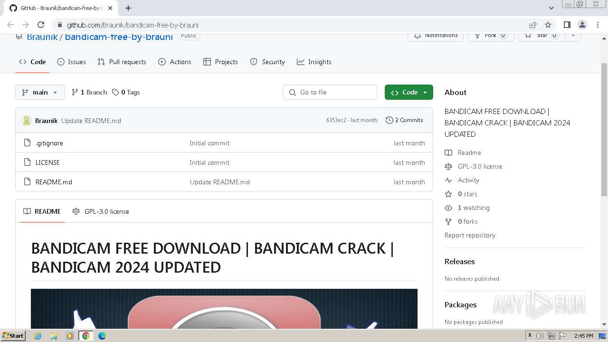Open a new browser tab
This screenshot has width=608, height=342.
pos(128,8)
